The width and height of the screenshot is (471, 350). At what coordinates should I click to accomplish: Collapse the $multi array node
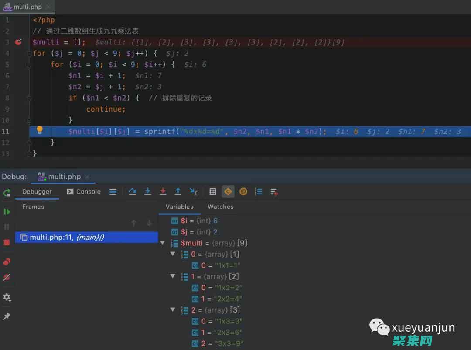tap(163, 243)
